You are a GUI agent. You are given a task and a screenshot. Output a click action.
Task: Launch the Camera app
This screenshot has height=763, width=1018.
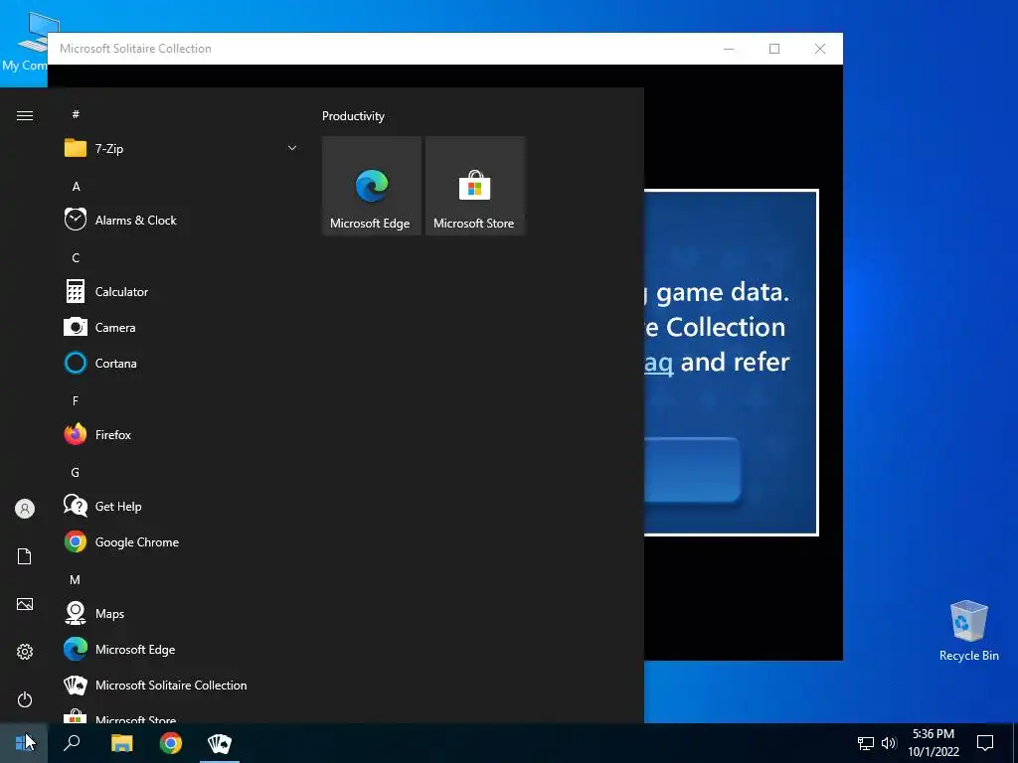[181, 327]
